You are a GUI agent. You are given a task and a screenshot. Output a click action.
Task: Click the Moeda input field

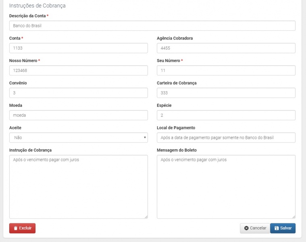[x=79, y=115]
